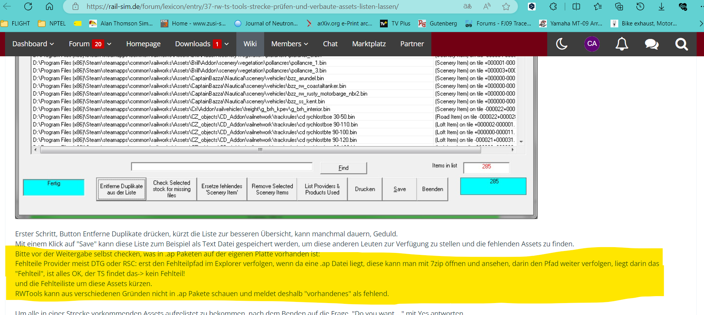Click the Beenden button

[433, 189]
